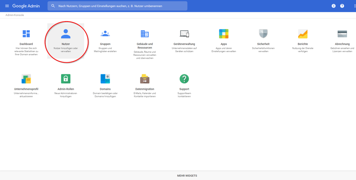Open the Dashboard icon
The width and height of the screenshot is (356, 180).
pos(26,34)
